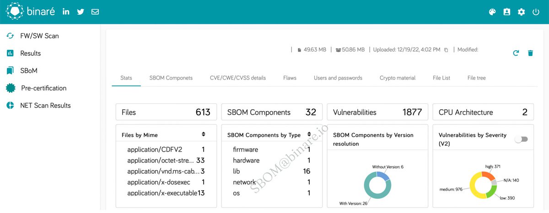Sort SBOM Components by Type list
549x213 pixels.
(x=309, y=134)
